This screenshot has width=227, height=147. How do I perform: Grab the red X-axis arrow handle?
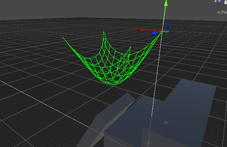[x=140, y=29]
